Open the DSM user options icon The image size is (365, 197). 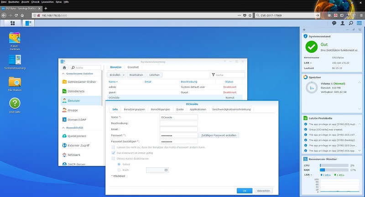click(x=343, y=23)
